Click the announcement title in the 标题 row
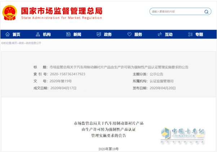 119,67
